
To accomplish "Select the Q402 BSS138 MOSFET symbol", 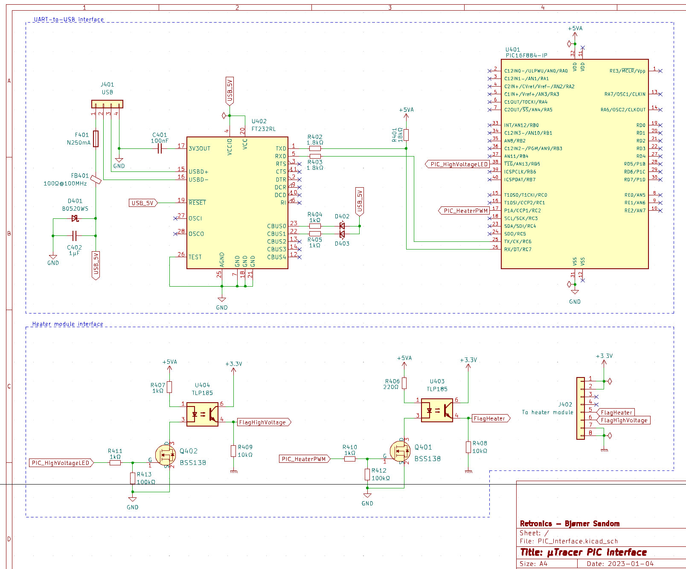I will click(166, 455).
